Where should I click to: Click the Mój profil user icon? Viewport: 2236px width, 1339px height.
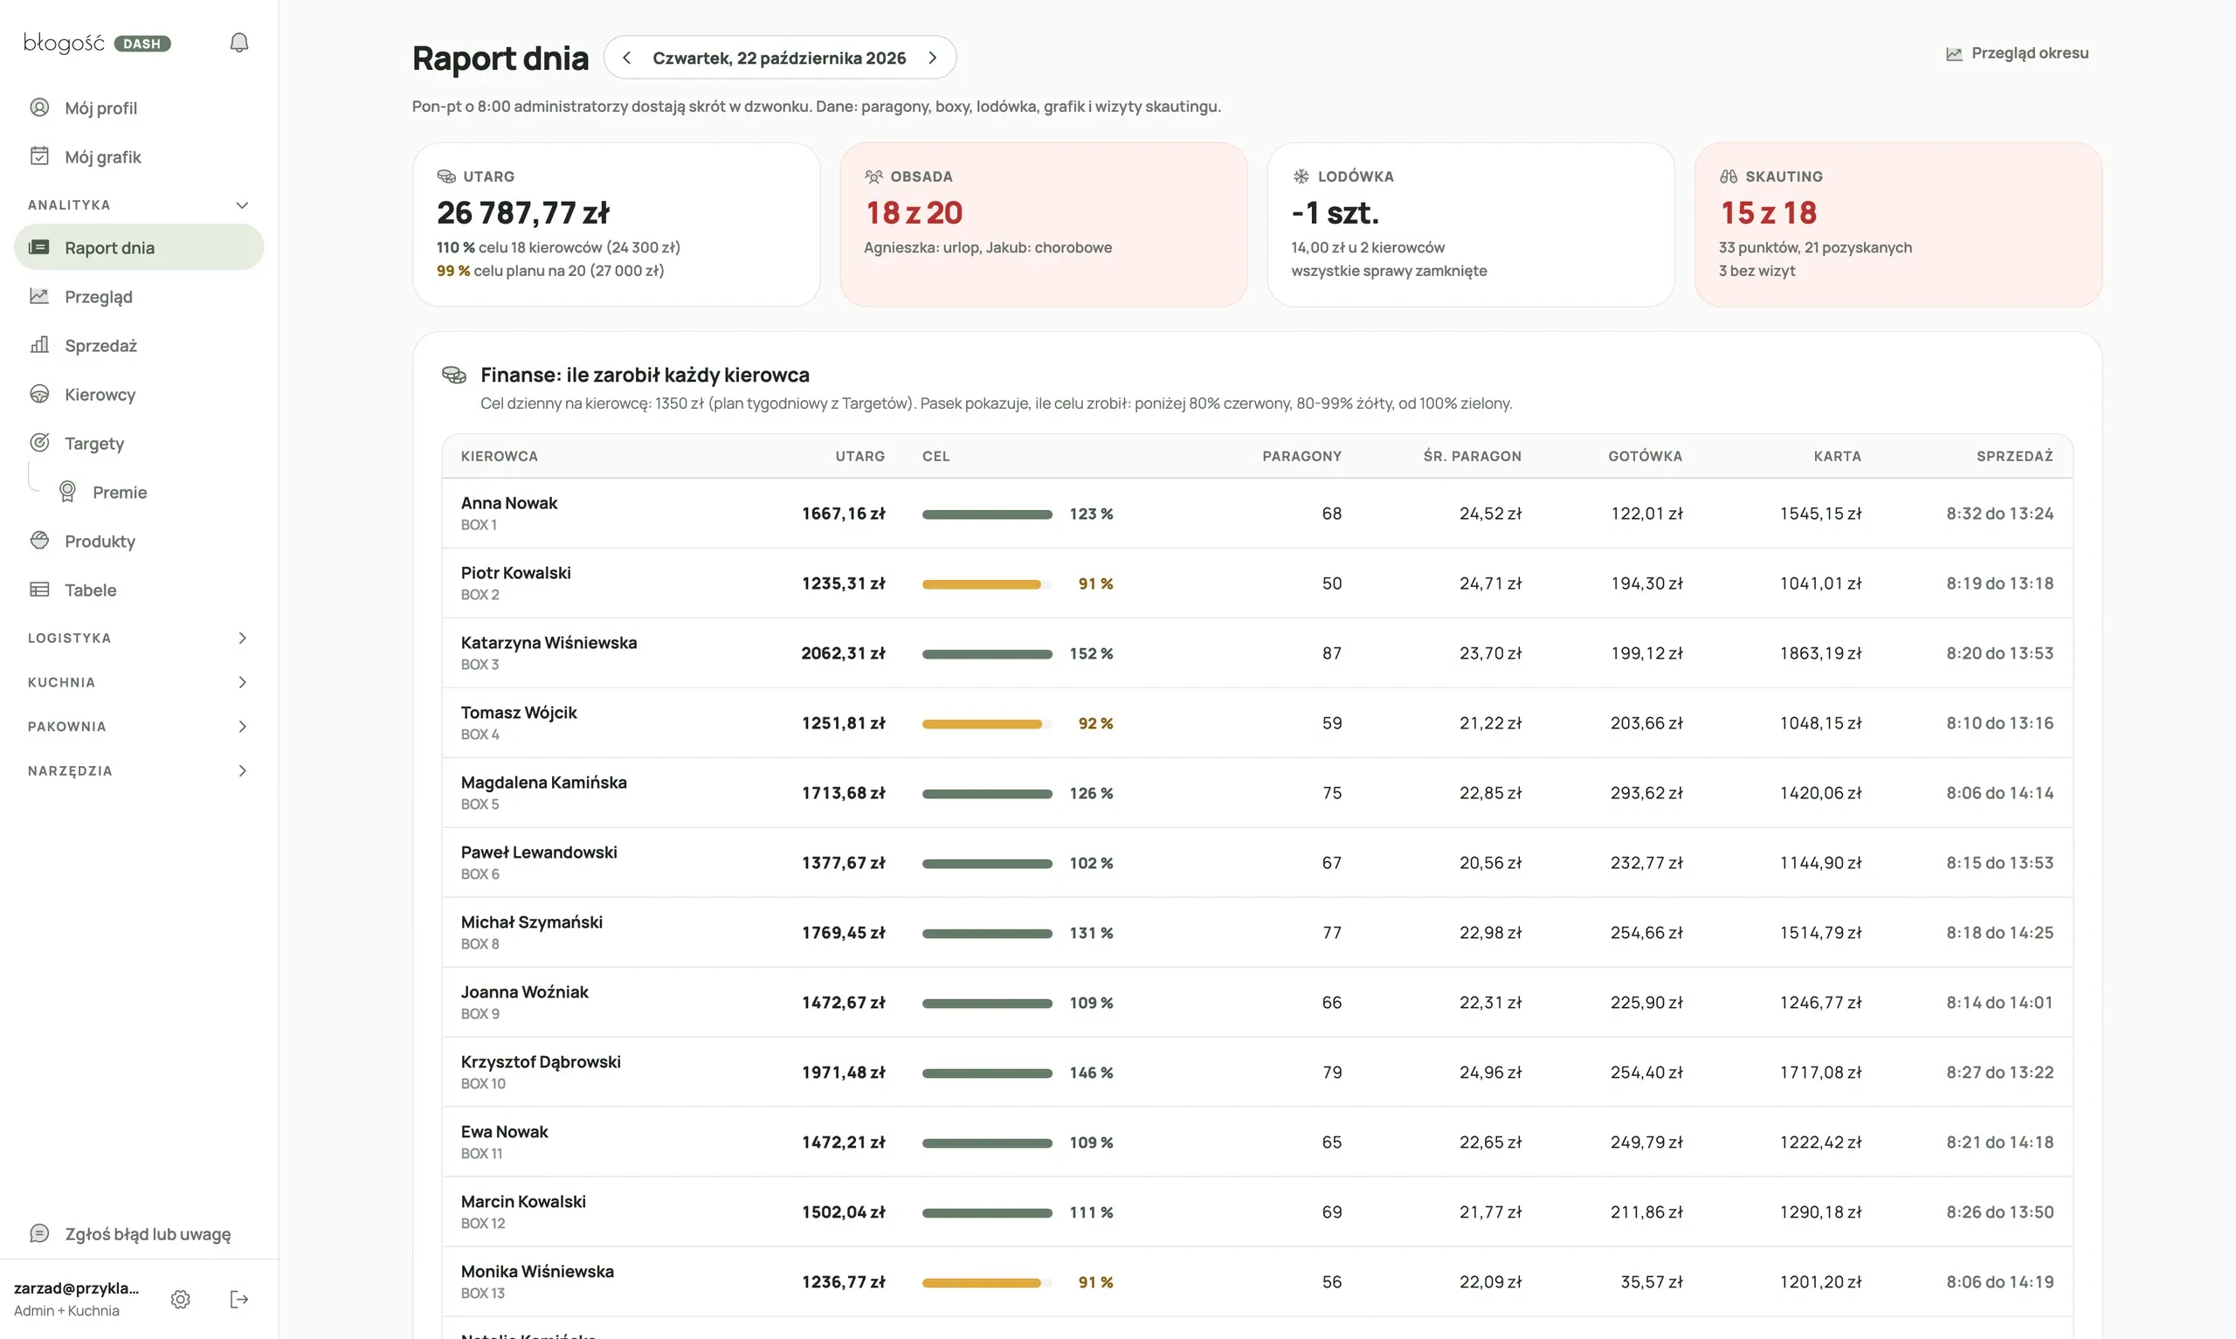pos(39,107)
